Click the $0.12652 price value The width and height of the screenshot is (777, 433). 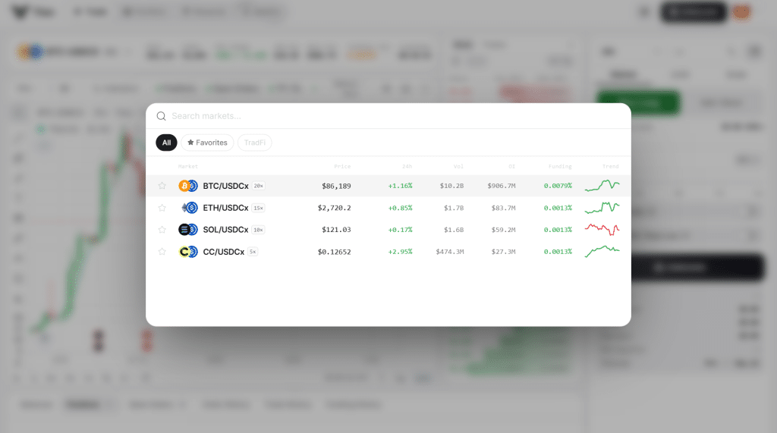point(335,253)
